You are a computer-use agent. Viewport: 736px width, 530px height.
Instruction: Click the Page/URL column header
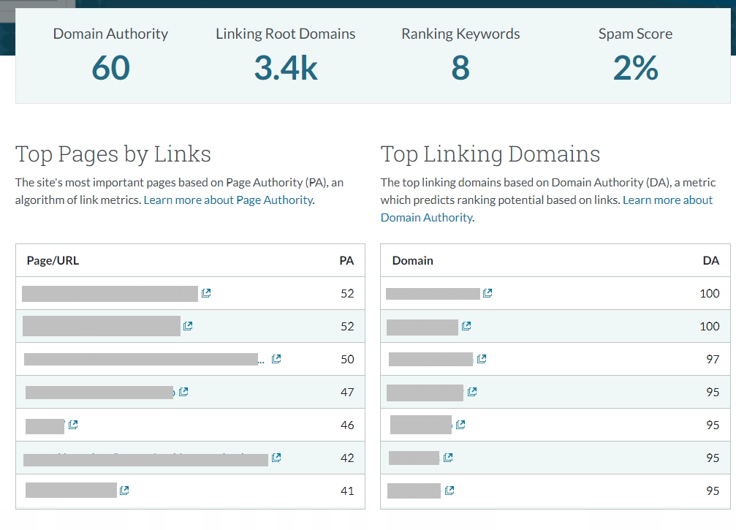click(x=53, y=260)
